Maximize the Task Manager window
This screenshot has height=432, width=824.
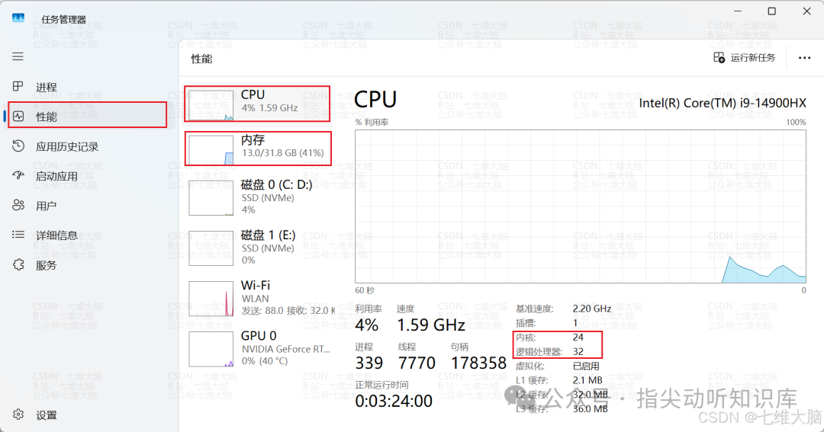coord(771,11)
